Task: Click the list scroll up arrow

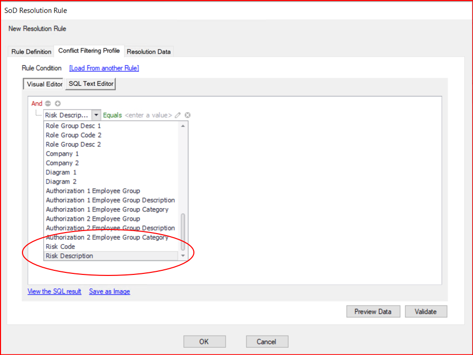Action: pyautogui.click(x=183, y=126)
